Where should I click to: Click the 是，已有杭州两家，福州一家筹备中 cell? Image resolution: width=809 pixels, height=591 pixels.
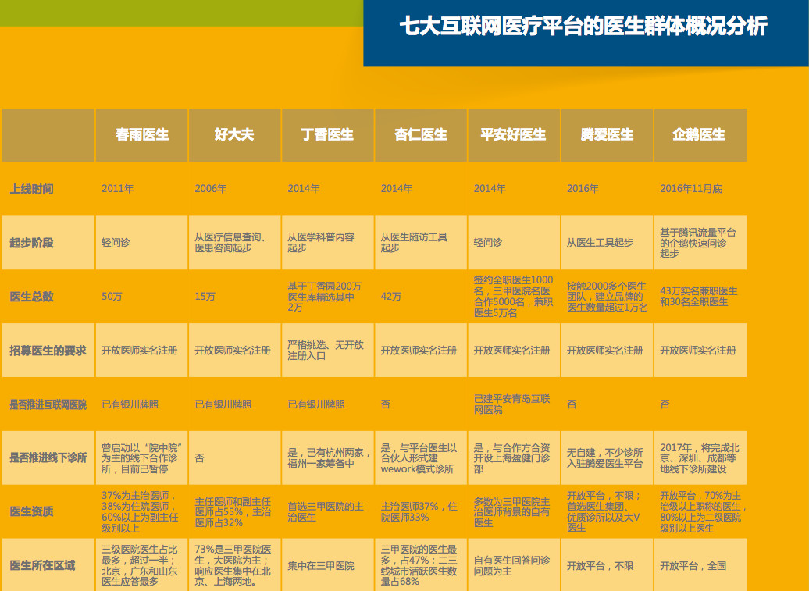pyautogui.click(x=330, y=458)
